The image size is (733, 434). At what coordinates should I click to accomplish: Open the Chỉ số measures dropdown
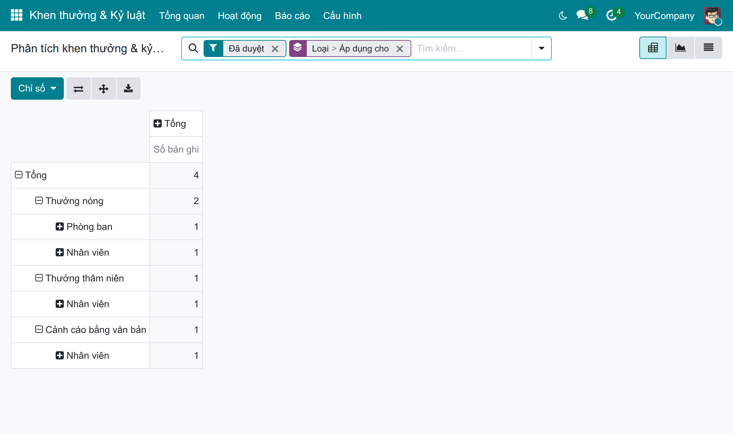point(37,88)
